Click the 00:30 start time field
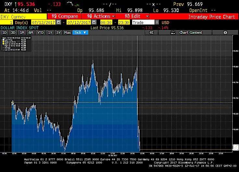 click(x=106, y=22)
